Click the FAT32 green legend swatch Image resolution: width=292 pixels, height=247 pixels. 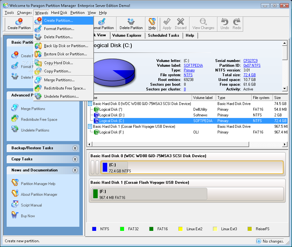point(122,229)
